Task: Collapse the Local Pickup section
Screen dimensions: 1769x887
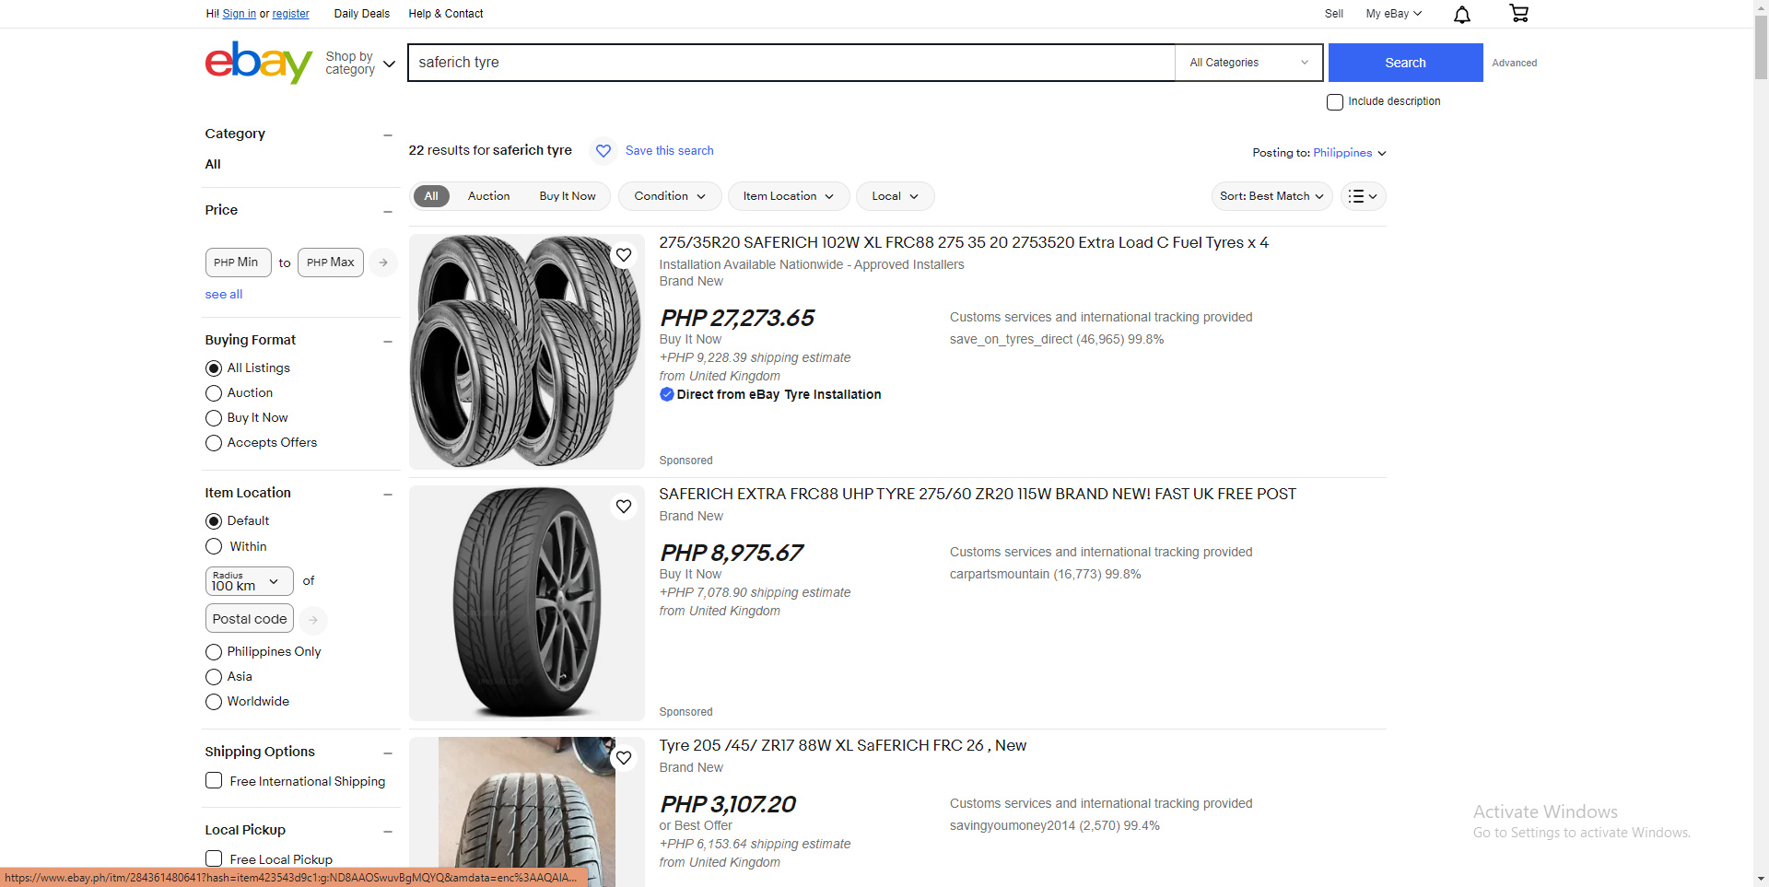Action: click(388, 831)
